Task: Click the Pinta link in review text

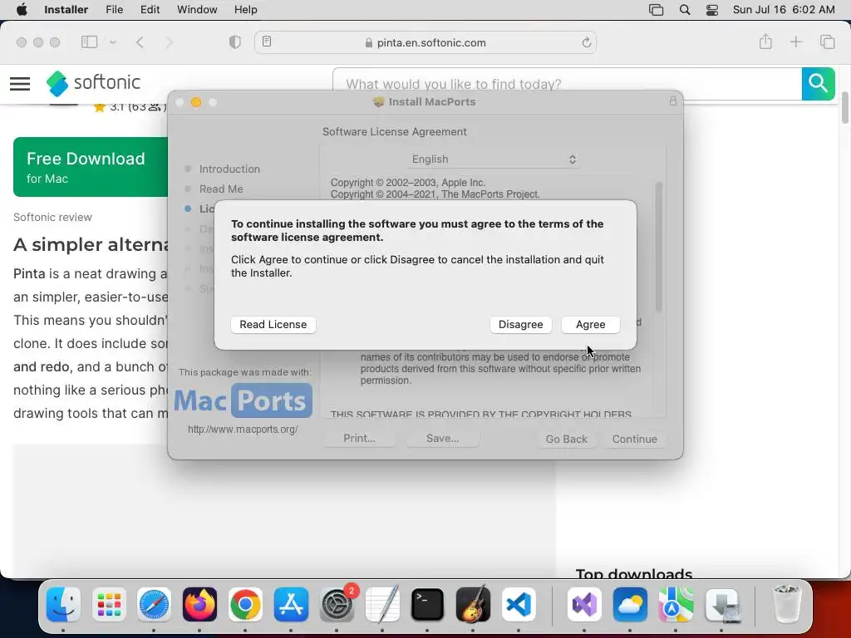Action: tap(29, 273)
